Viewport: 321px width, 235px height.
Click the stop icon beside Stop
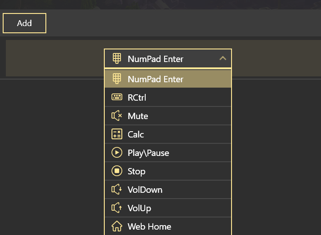pyautogui.click(x=116, y=171)
